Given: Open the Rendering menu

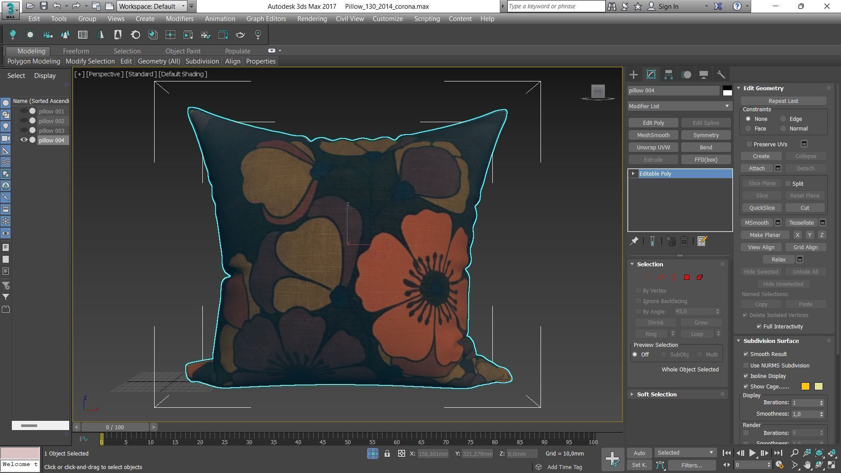Looking at the screenshot, I should 312,19.
